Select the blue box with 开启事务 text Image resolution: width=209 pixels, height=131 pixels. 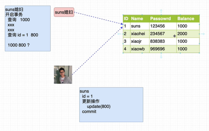point(28,28)
